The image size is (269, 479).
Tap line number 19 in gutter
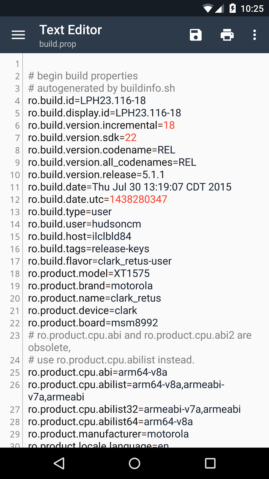click(15, 286)
